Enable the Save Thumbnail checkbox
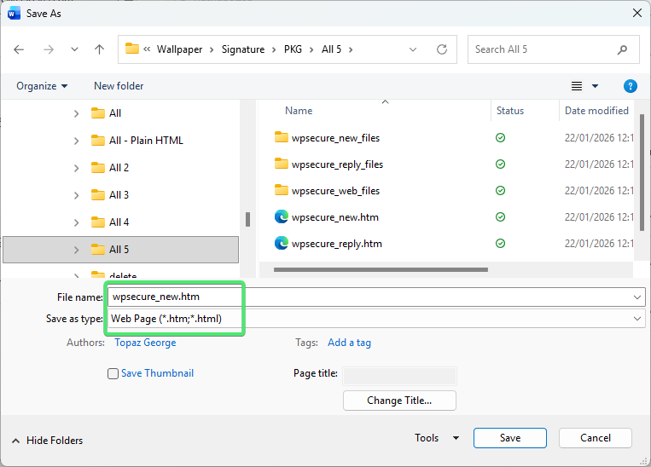The width and height of the screenshot is (651, 467). (113, 373)
